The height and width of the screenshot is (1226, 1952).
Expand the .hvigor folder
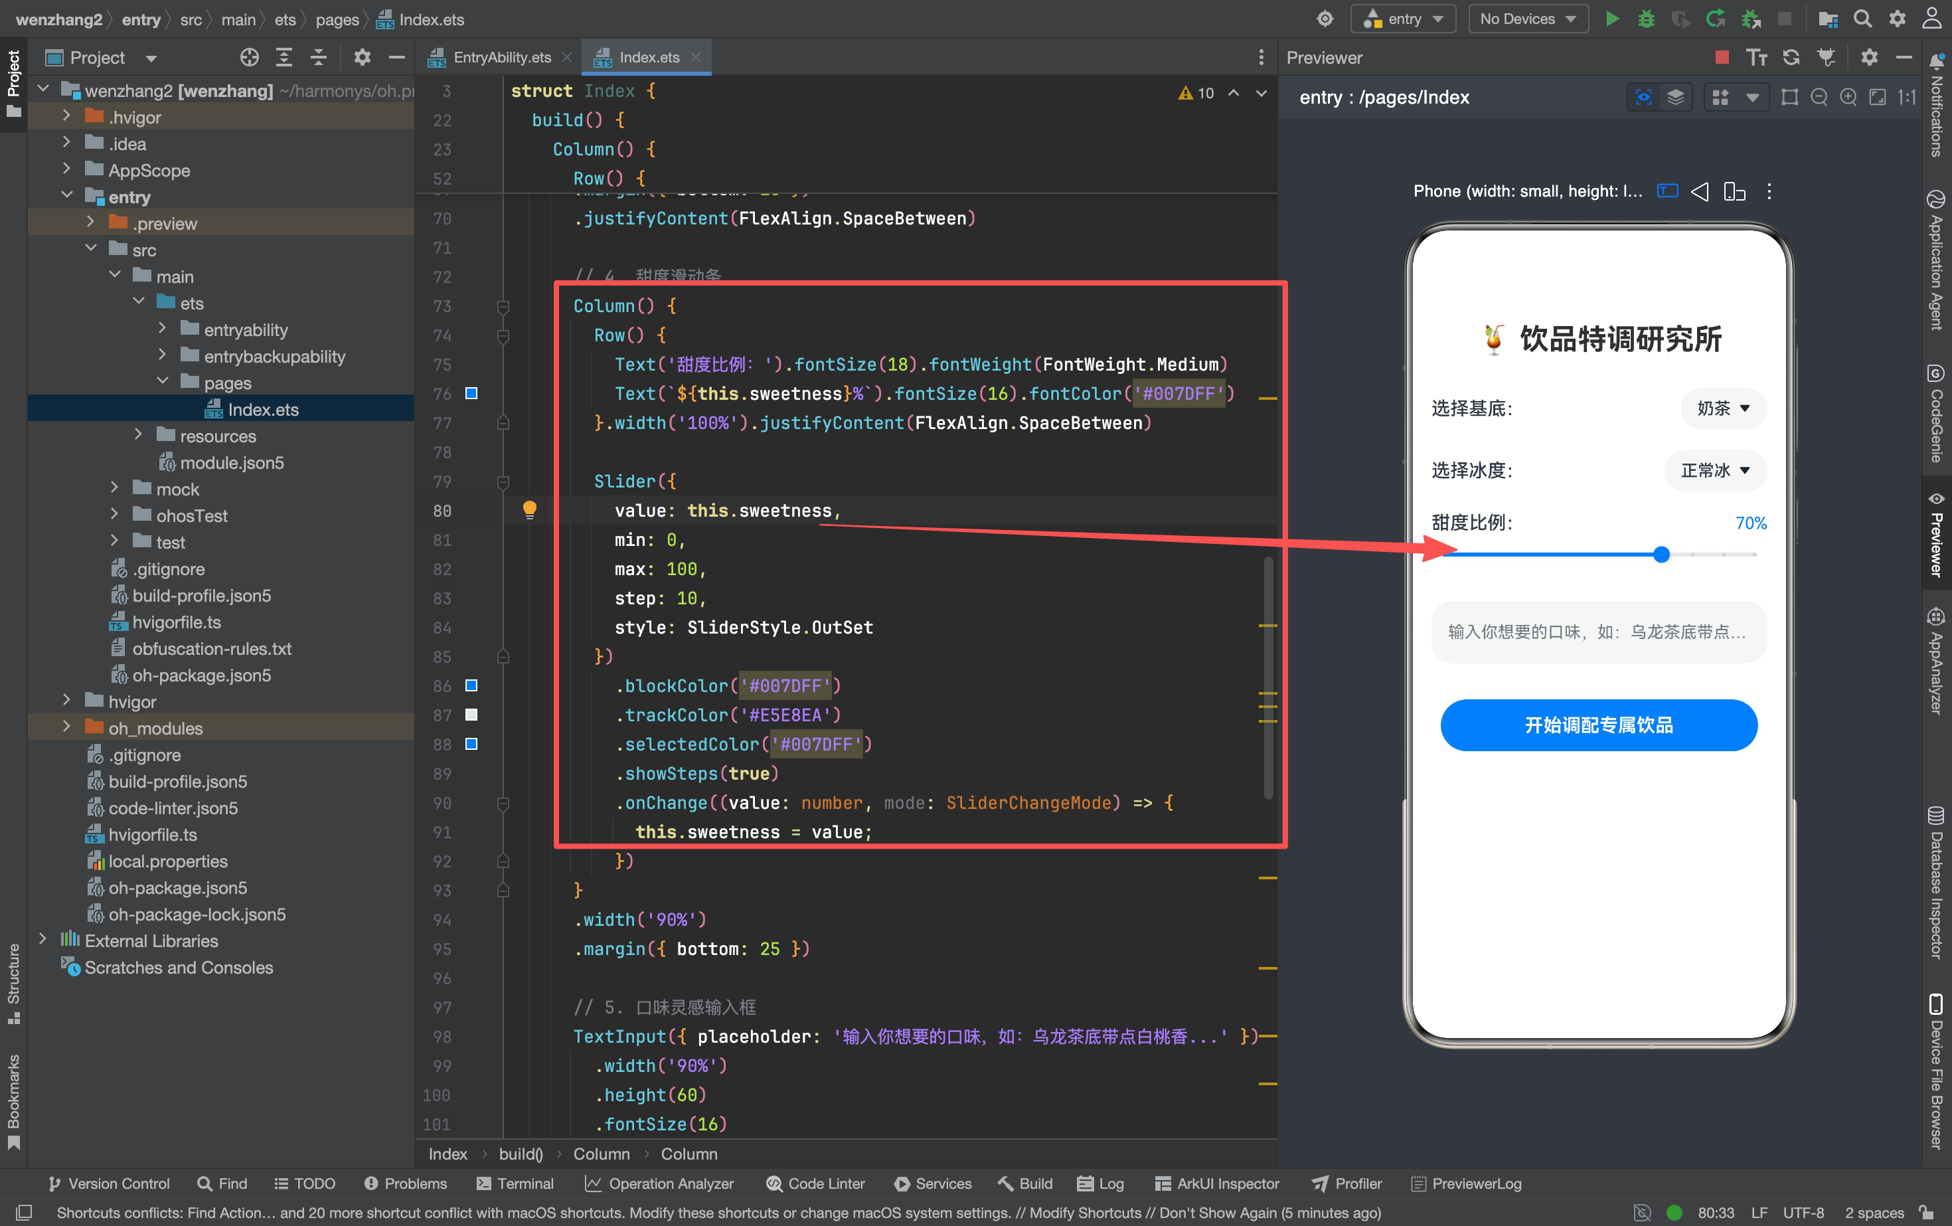tap(66, 116)
